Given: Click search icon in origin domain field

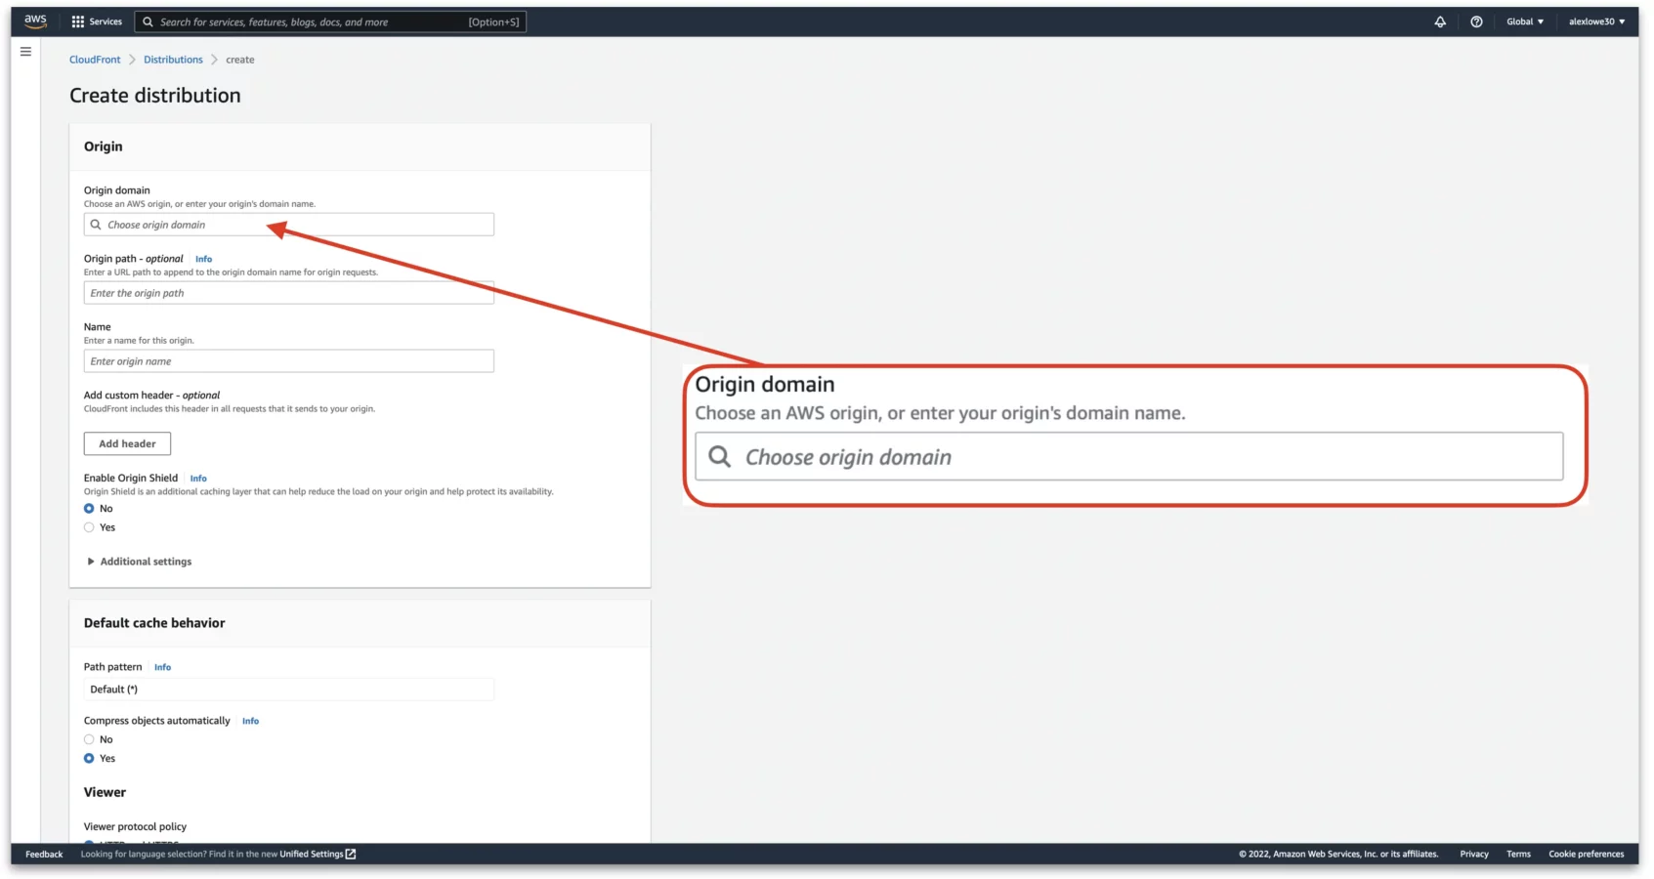Looking at the screenshot, I should click(x=96, y=225).
